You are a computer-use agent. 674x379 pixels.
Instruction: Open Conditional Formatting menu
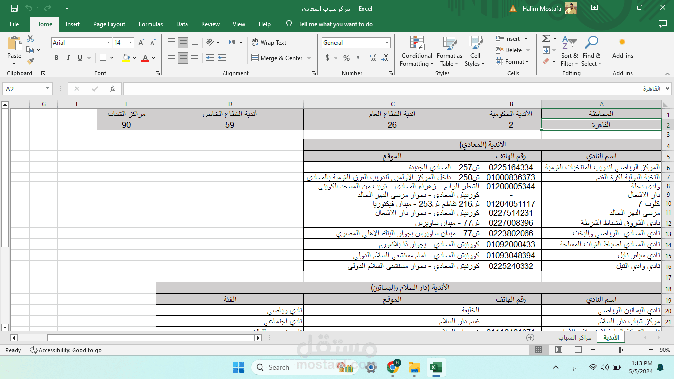click(x=416, y=51)
